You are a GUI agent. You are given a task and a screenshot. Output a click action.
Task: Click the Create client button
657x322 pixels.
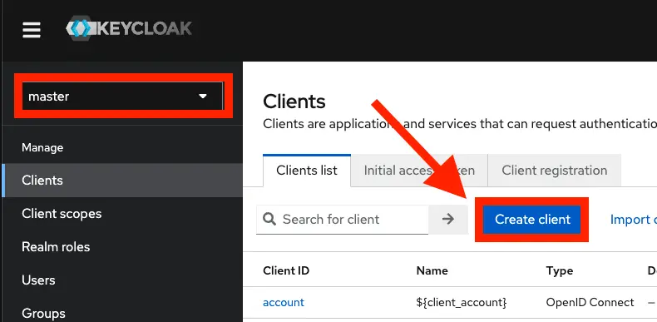[x=531, y=220]
